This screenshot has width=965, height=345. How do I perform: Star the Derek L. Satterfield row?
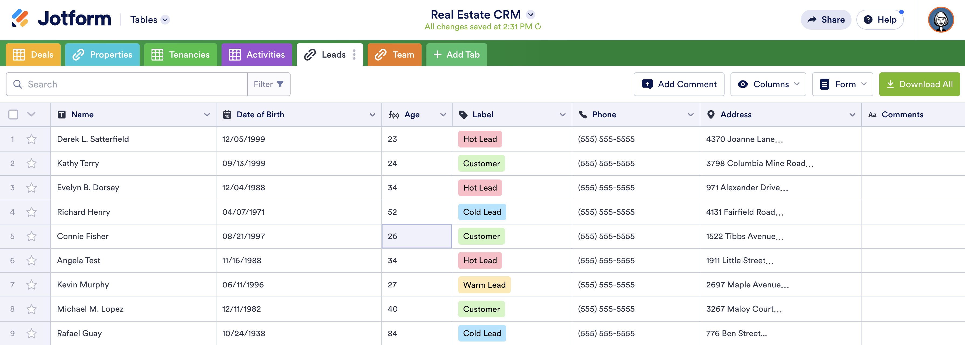tap(32, 139)
